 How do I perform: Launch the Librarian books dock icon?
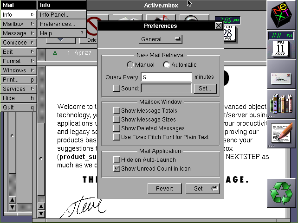click(x=281, y=104)
